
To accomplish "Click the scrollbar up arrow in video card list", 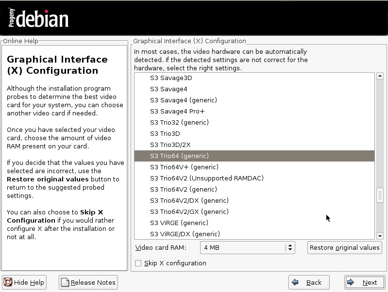I will point(380,76).
